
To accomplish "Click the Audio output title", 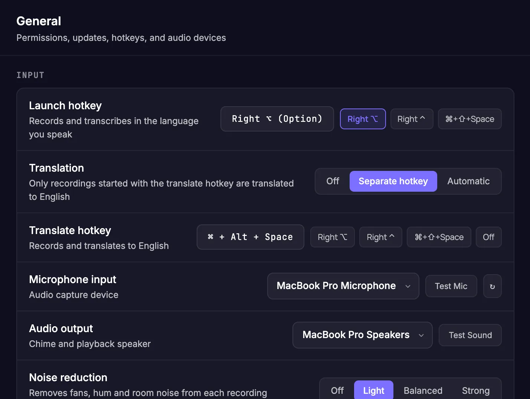I will 61,329.
